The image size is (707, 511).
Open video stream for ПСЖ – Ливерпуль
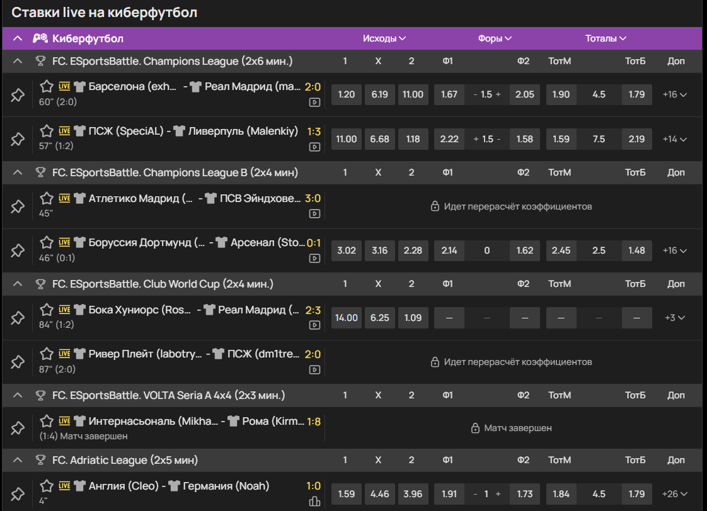(x=314, y=147)
